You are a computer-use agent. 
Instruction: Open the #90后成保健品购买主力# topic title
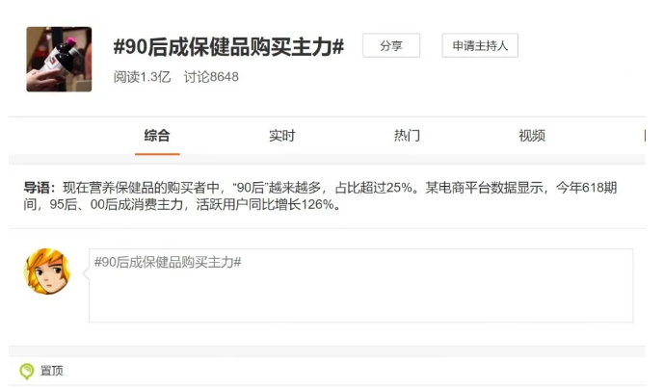pos(228,46)
